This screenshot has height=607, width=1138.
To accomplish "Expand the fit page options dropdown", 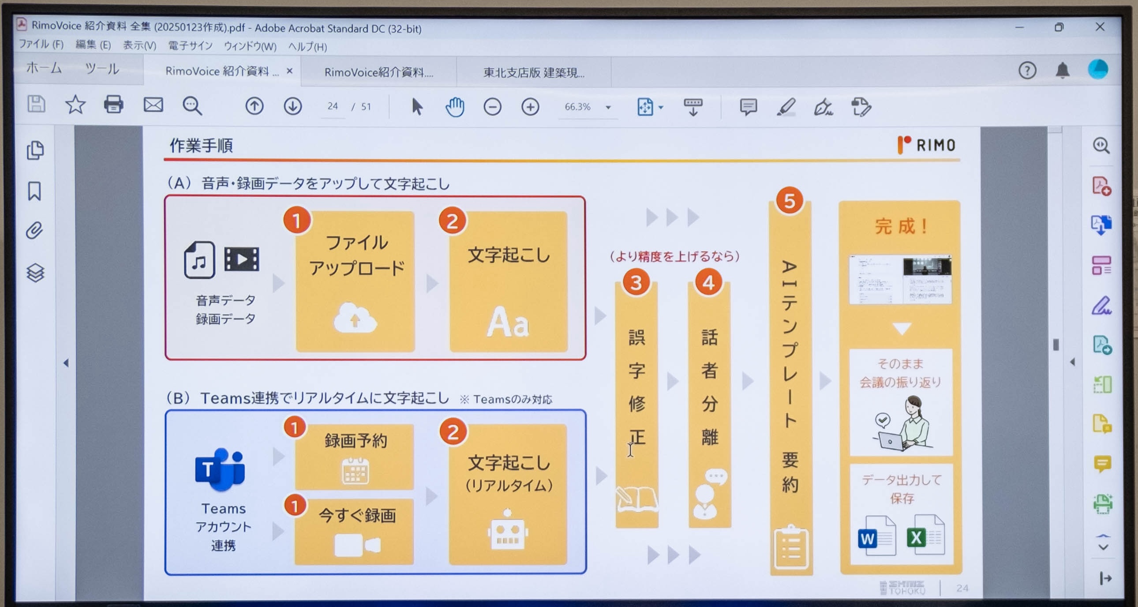I will [x=661, y=107].
